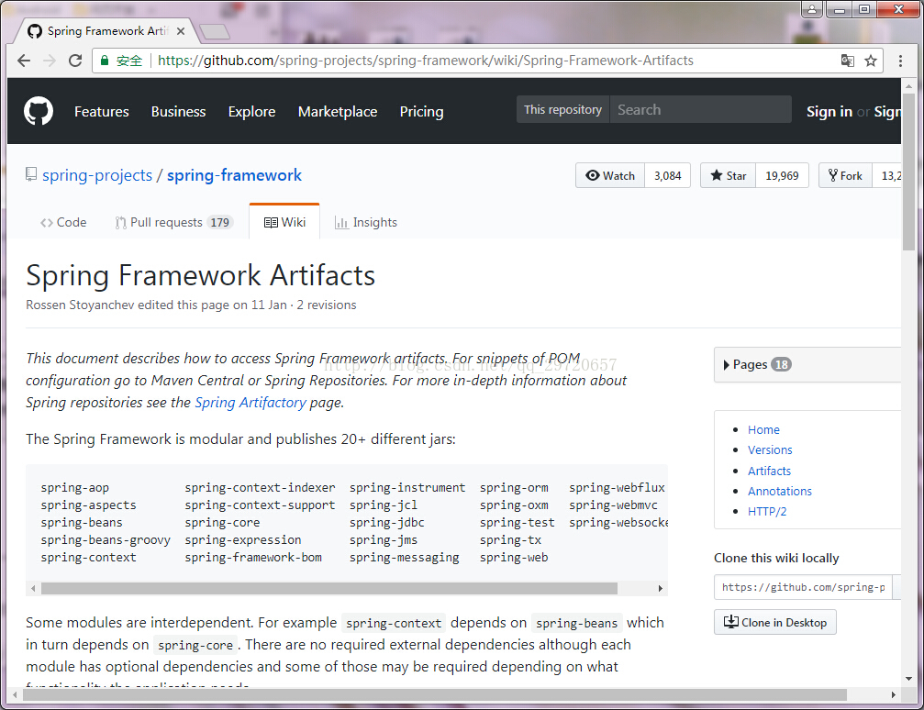Viewport: 924px width, 710px height.
Task: Fork the repository
Action: click(x=845, y=175)
